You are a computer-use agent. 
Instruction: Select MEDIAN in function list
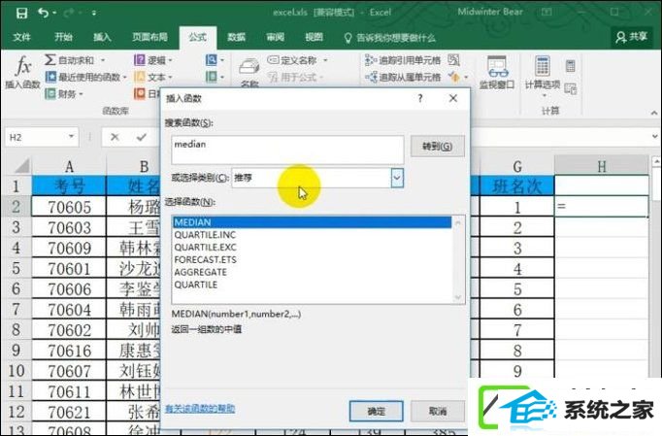[x=312, y=222]
